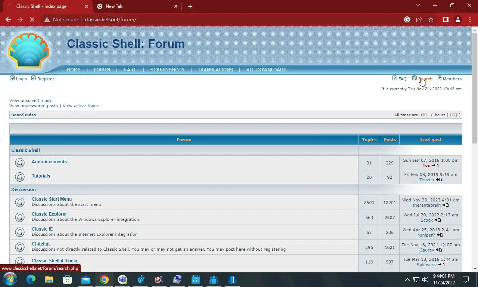Click the Classic Shell category heading

coord(25,150)
